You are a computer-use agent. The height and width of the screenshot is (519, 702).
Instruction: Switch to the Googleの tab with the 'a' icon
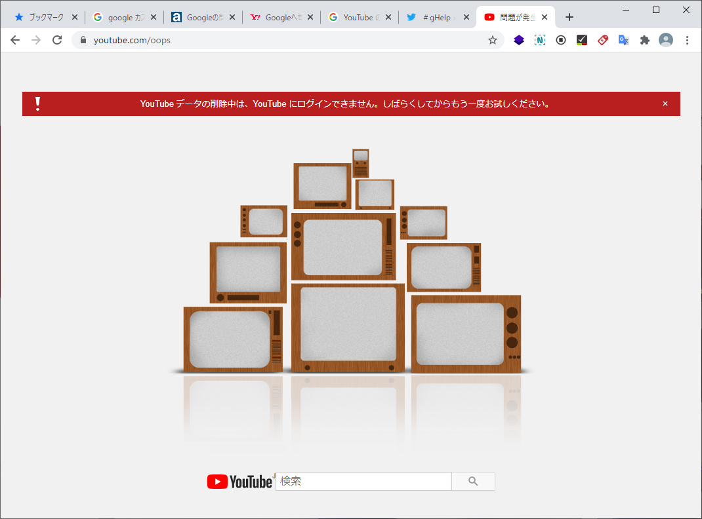pos(203,18)
